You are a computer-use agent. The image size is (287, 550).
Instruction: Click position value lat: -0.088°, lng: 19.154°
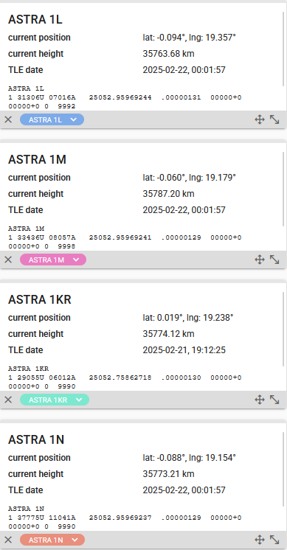189,457
